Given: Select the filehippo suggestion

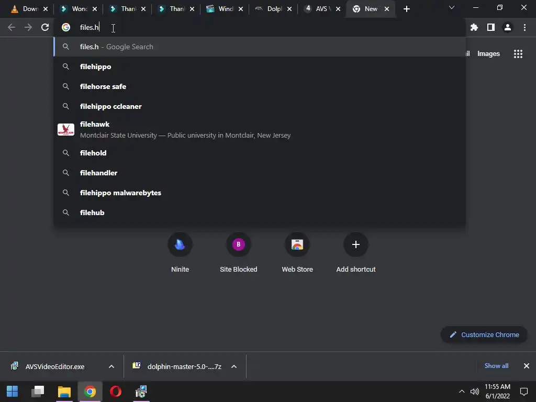Looking at the screenshot, I should (x=260, y=66).
